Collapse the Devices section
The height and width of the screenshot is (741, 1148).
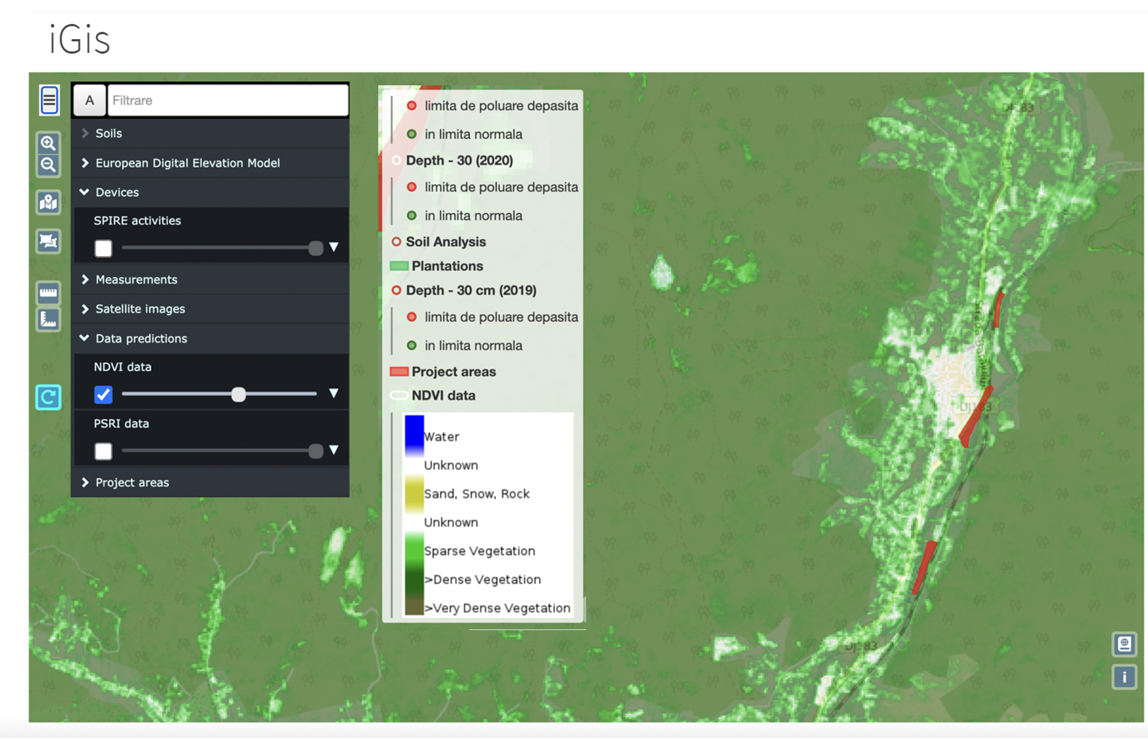click(x=117, y=192)
